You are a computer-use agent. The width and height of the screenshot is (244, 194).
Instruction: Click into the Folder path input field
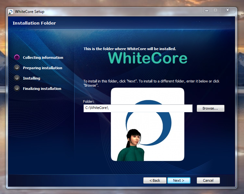tap(138, 108)
